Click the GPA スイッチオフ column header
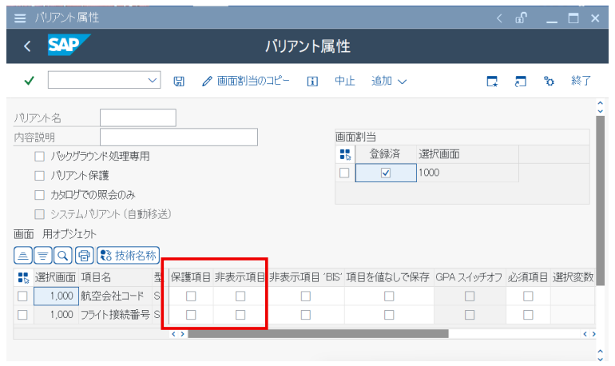Image resolution: width=615 pixels, height=366 pixels. [469, 277]
